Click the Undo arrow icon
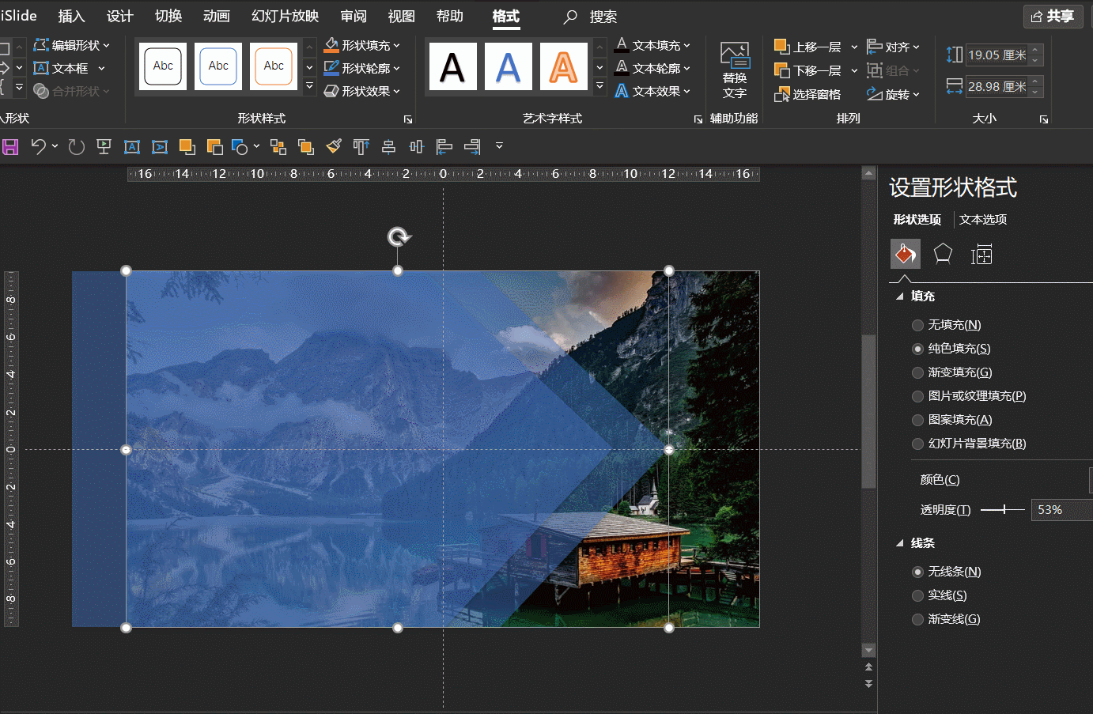The image size is (1093, 714). [38, 146]
